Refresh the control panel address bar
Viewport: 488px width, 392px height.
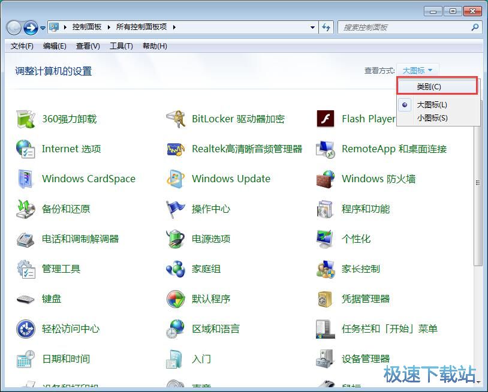[326, 28]
